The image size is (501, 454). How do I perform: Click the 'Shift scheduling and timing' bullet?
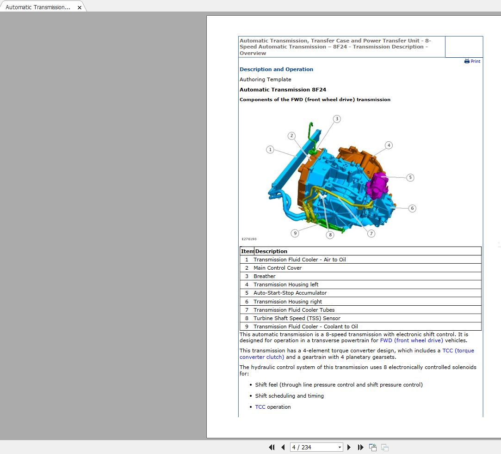pyautogui.click(x=289, y=396)
